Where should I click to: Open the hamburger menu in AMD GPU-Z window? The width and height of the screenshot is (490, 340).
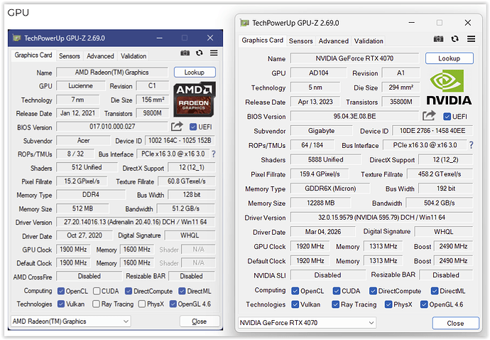pos(214,53)
